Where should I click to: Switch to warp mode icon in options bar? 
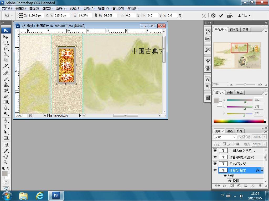204,15
